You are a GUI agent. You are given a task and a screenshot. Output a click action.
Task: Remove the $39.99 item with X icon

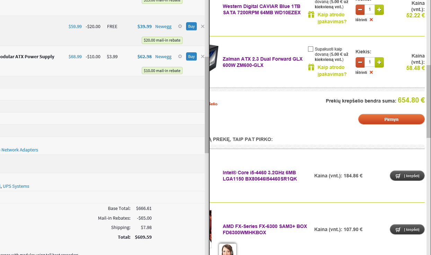tap(203, 26)
